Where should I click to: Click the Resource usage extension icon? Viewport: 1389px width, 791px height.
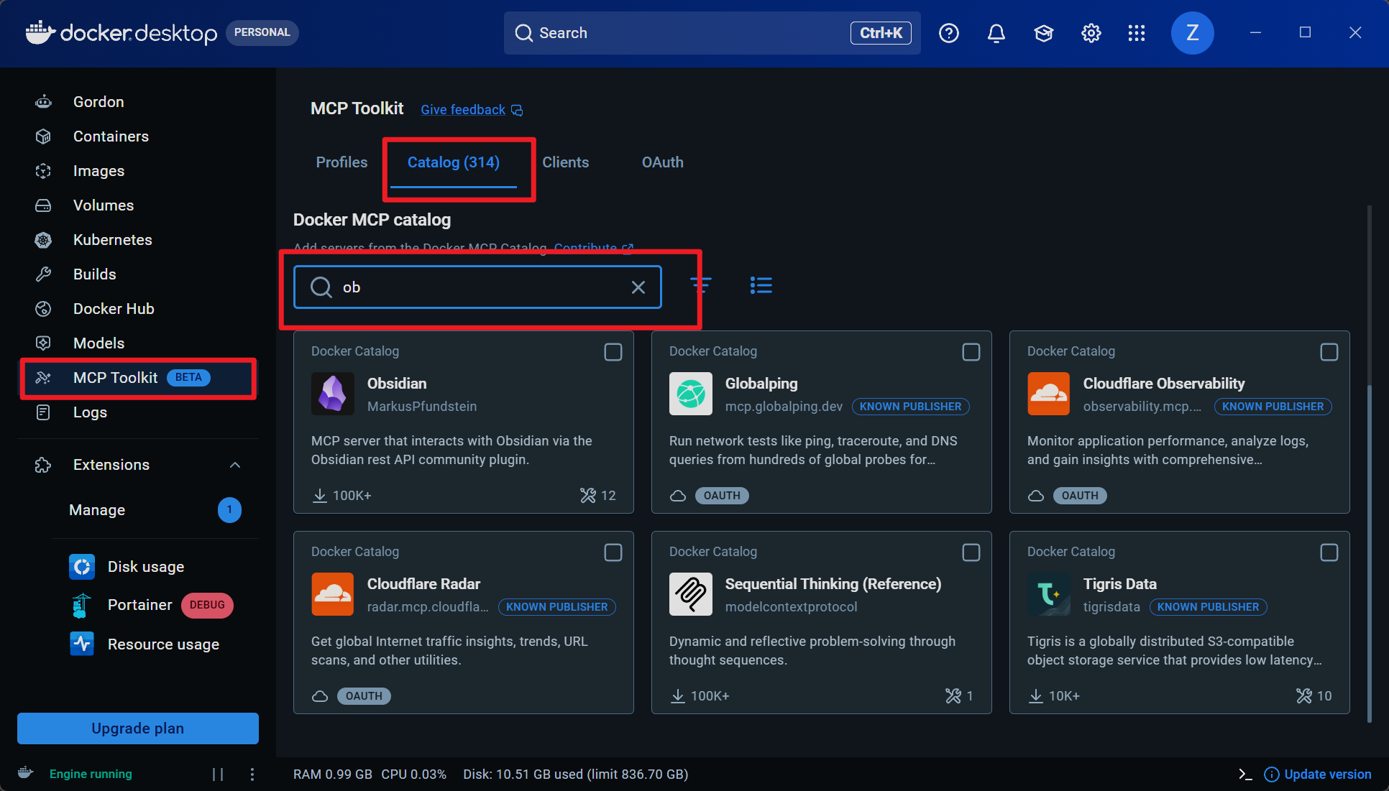click(82, 644)
